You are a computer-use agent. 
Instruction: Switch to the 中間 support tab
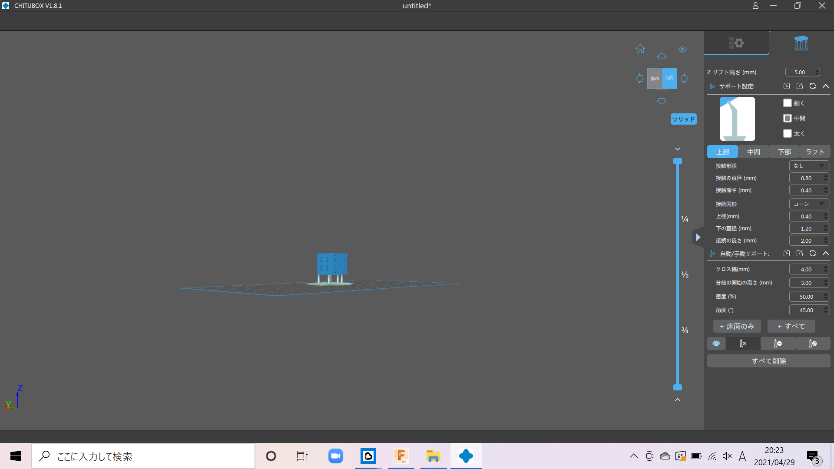click(753, 152)
